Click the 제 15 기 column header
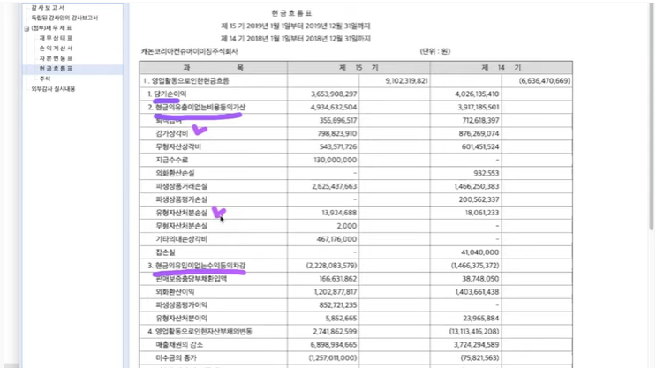The width and height of the screenshot is (664, 368). point(358,68)
